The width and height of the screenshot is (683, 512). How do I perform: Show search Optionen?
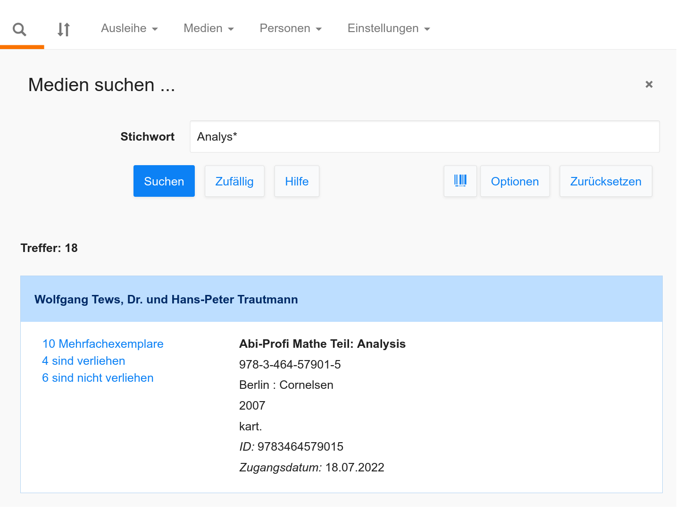[x=515, y=181]
